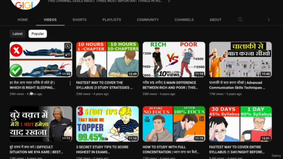Play the right sleeping position thumbnail
283x159 pixels.
[x=41, y=60]
